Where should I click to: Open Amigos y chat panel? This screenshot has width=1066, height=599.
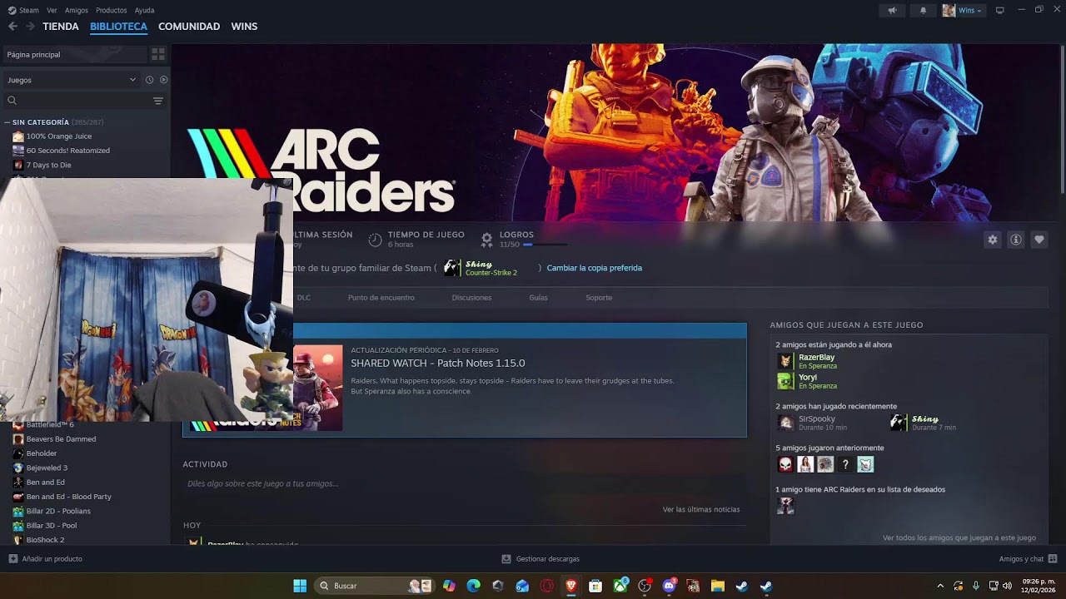click(x=1028, y=559)
